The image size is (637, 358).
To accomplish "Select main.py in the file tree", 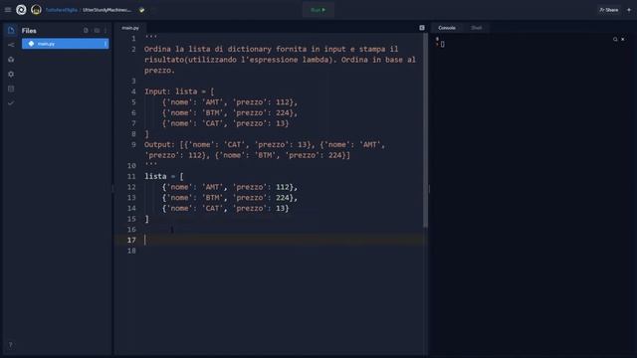I will point(65,44).
